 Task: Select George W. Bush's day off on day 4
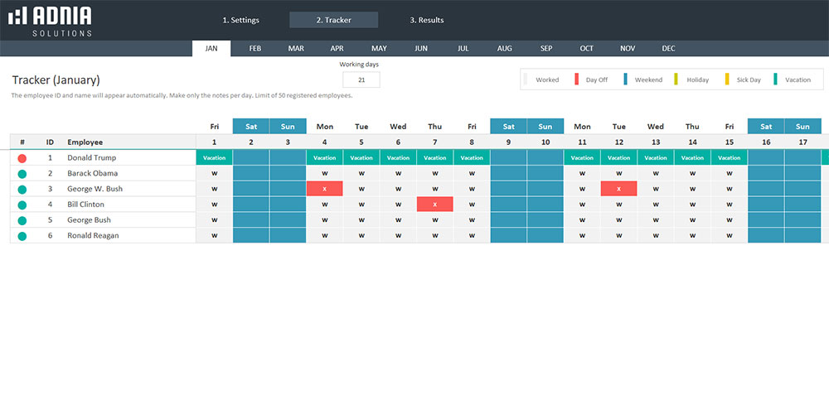coord(324,189)
